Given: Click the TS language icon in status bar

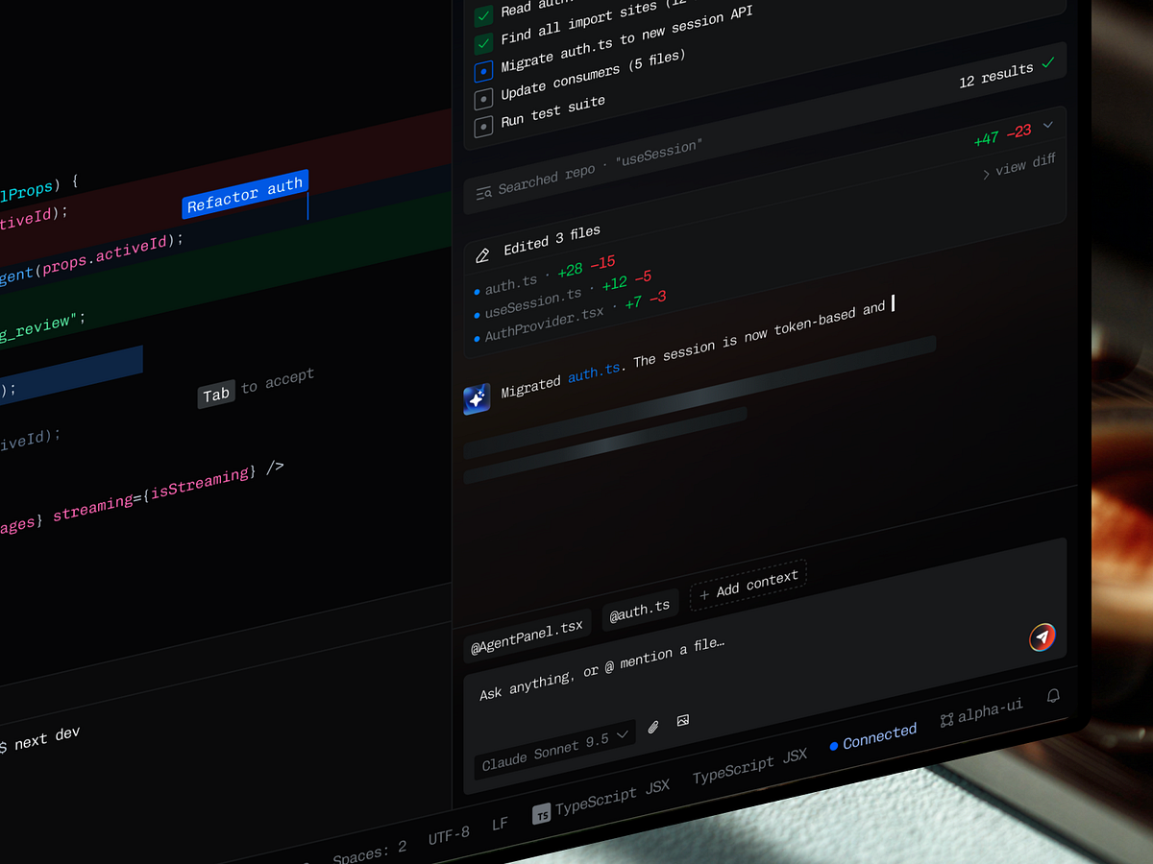Looking at the screenshot, I should point(542,814).
